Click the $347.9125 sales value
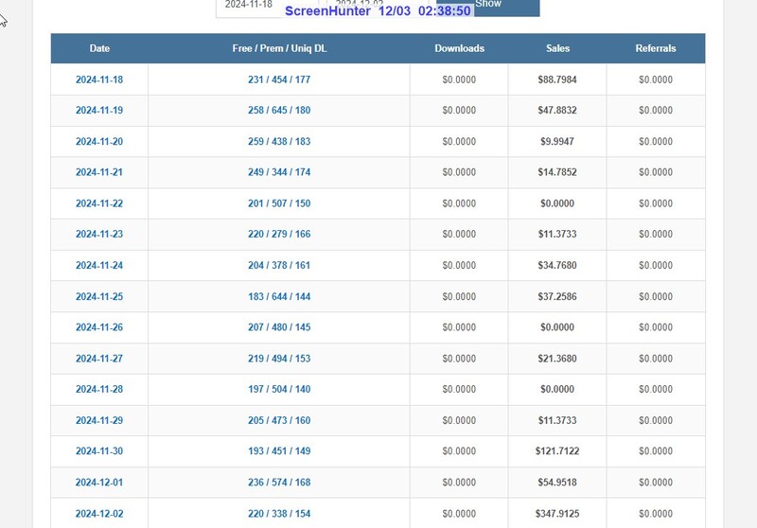 pyautogui.click(x=557, y=514)
